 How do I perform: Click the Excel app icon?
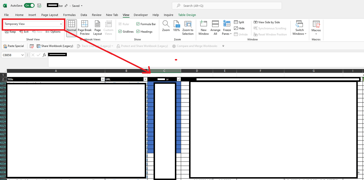5,6
